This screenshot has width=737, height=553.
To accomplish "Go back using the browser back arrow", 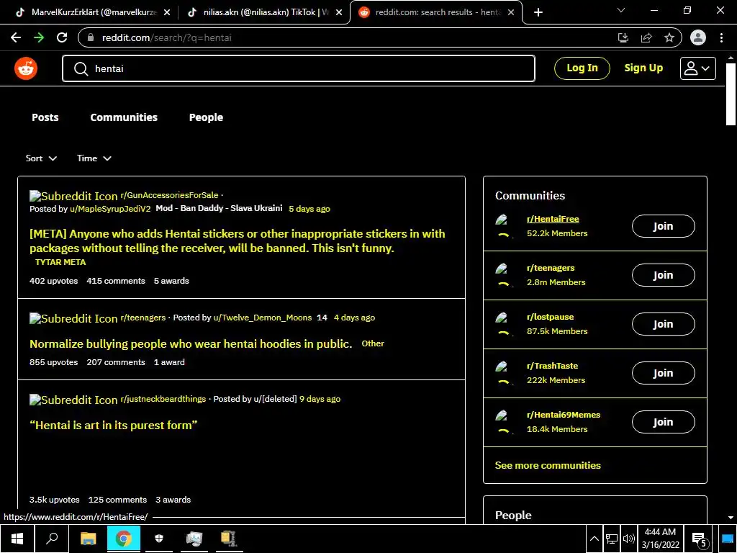I will (16, 37).
